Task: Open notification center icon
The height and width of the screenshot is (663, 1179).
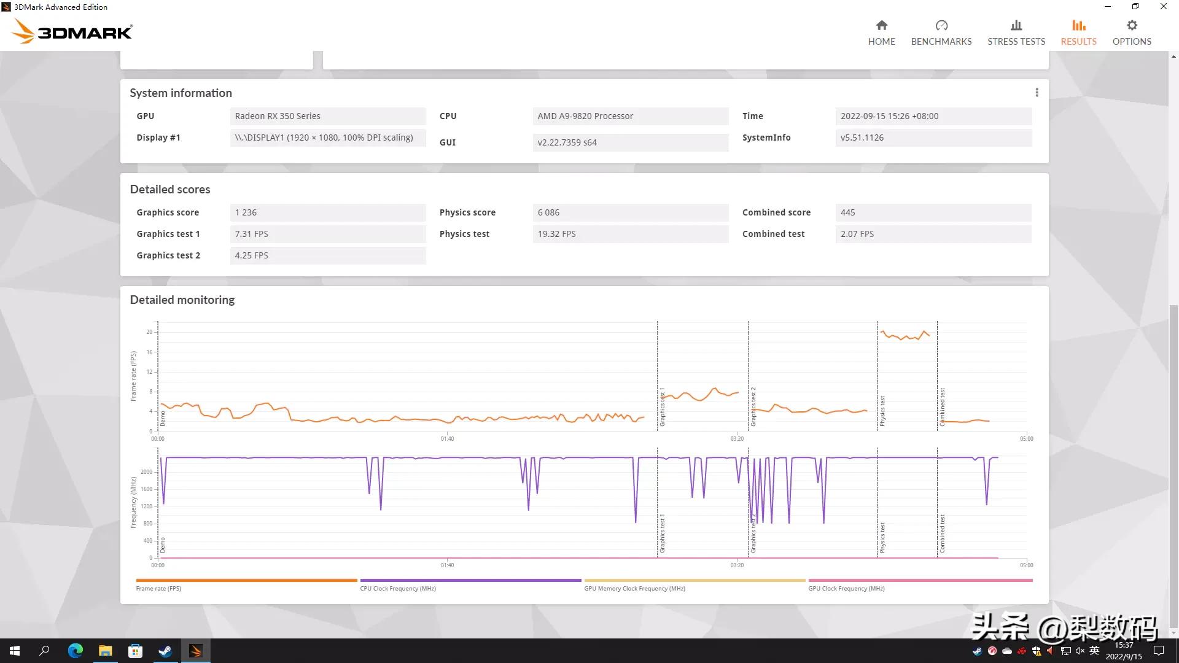Action: (1159, 651)
